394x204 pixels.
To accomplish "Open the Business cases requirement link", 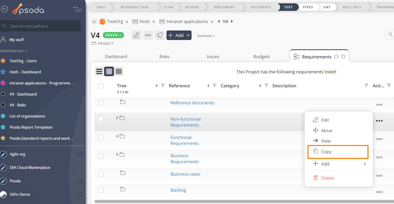I will pyautogui.click(x=185, y=174).
